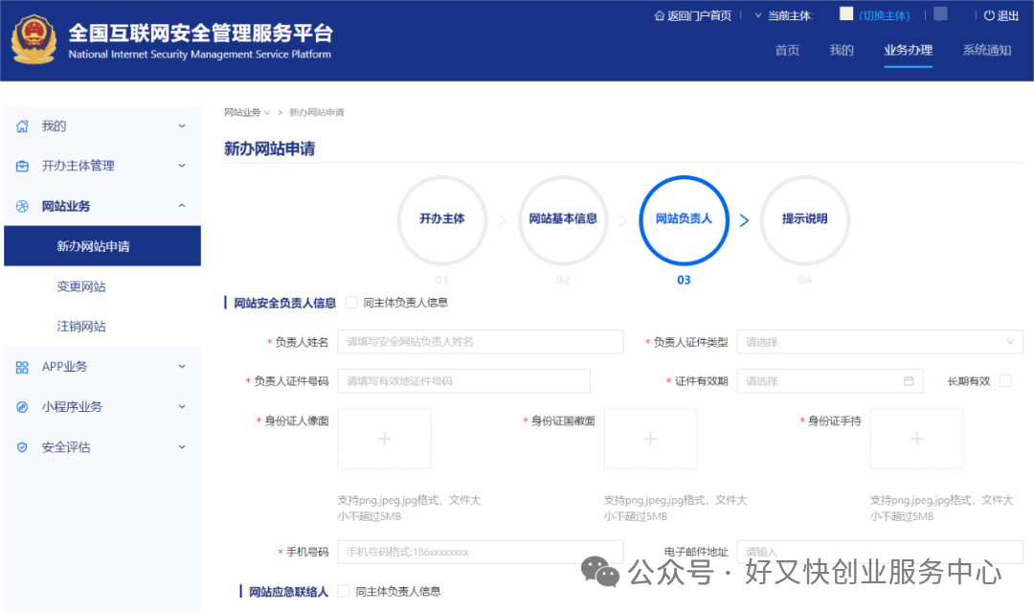Collapse the 网站业务 section chevron
The image size is (1034, 613).
click(x=182, y=206)
